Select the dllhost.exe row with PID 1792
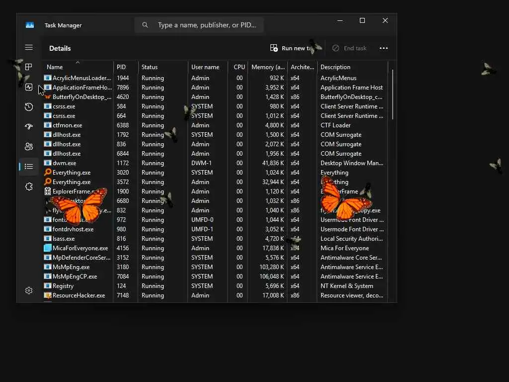 (215, 134)
